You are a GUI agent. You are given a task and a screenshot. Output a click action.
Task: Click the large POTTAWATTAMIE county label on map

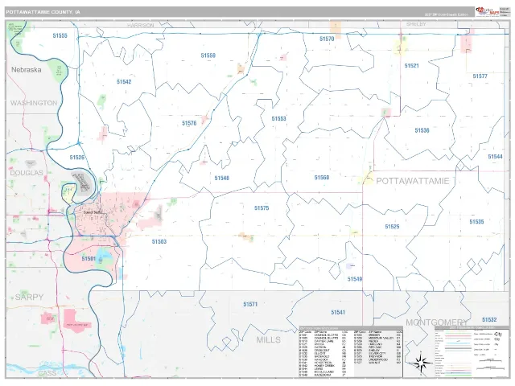coord(413,181)
